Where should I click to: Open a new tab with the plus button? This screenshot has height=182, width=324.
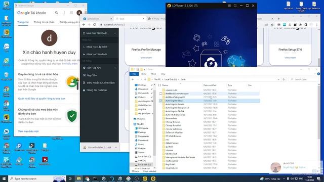coord(279,19)
